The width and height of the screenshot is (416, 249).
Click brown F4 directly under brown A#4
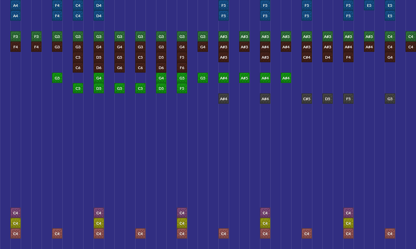[348, 57]
